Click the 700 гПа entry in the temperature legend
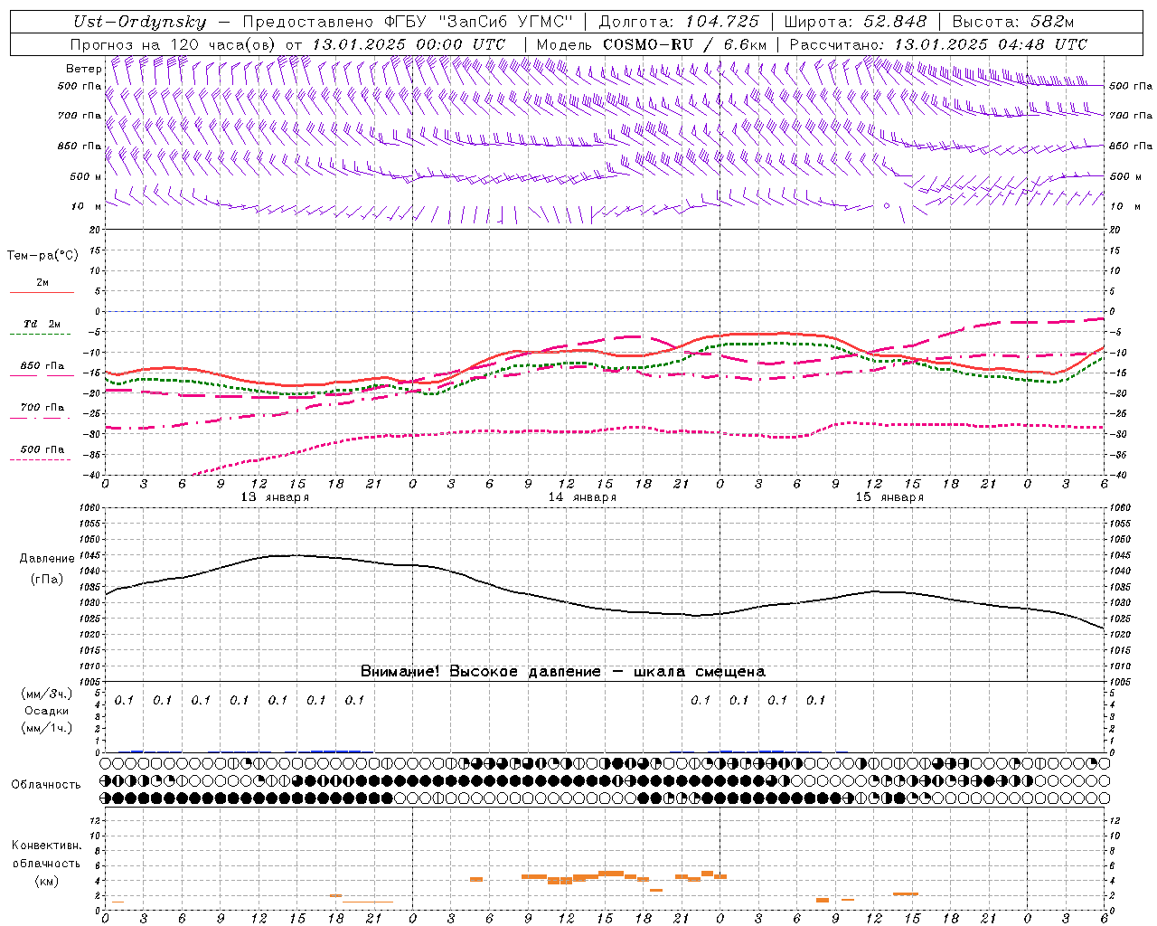The height and width of the screenshot is (926, 1157). pyautogui.click(x=42, y=408)
